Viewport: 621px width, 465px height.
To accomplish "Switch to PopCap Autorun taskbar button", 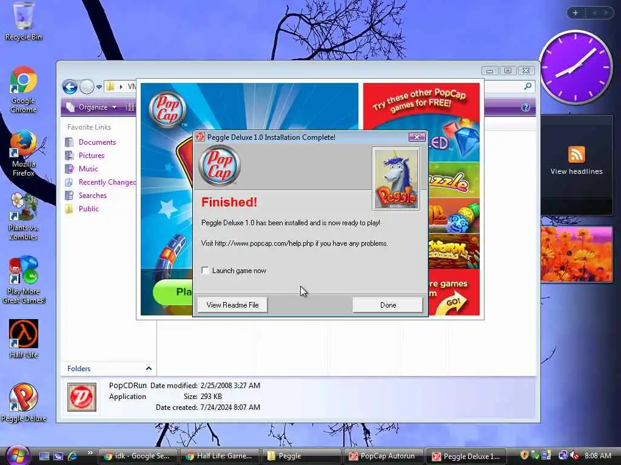I will [384, 456].
